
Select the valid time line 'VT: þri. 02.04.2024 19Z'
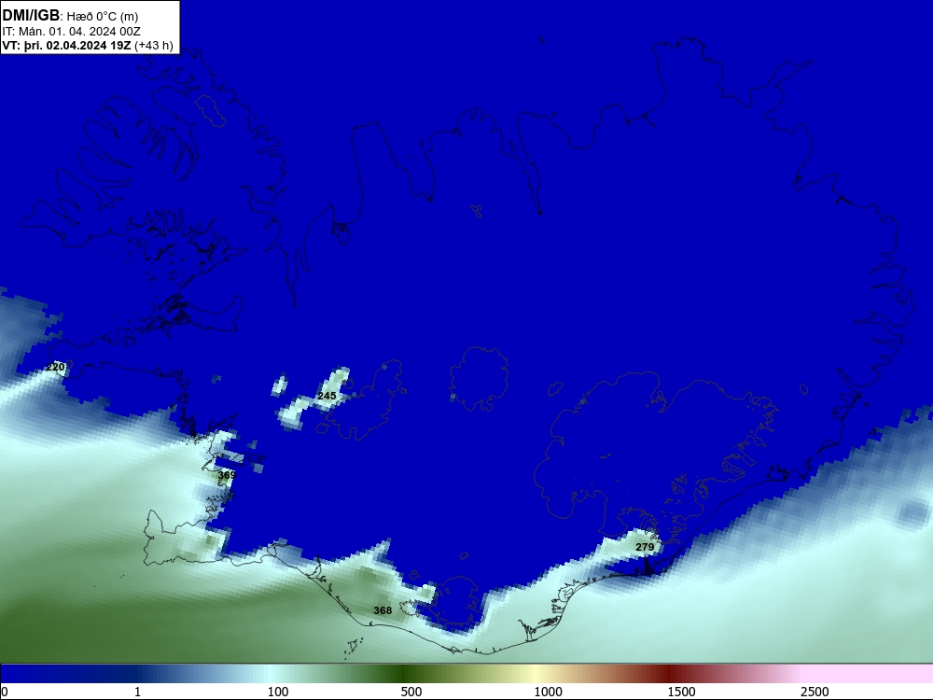click(66, 46)
